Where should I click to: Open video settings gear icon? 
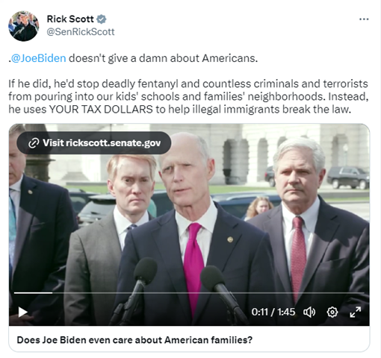point(332,312)
